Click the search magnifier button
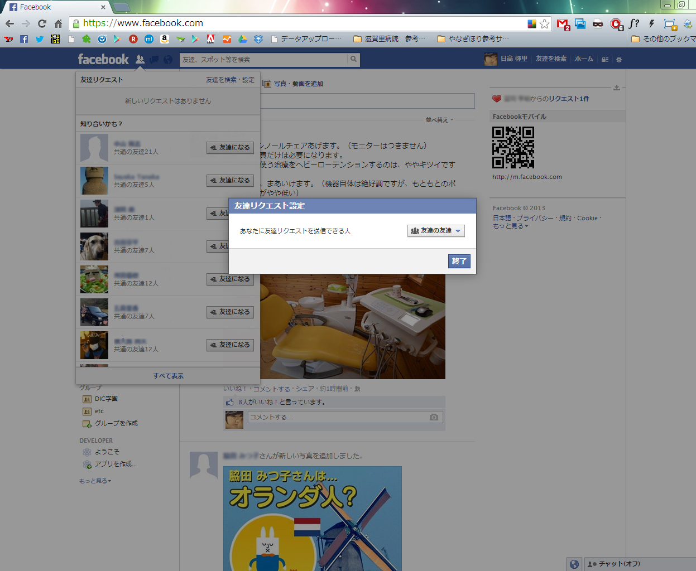This screenshot has width=696, height=571. point(353,59)
